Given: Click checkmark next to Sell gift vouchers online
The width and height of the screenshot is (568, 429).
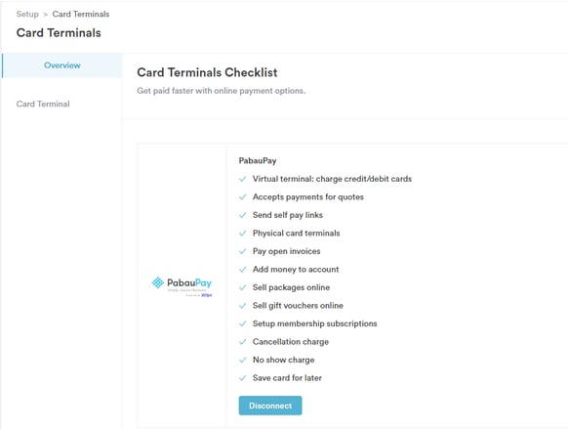Looking at the screenshot, I should pyautogui.click(x=243, y=306).
